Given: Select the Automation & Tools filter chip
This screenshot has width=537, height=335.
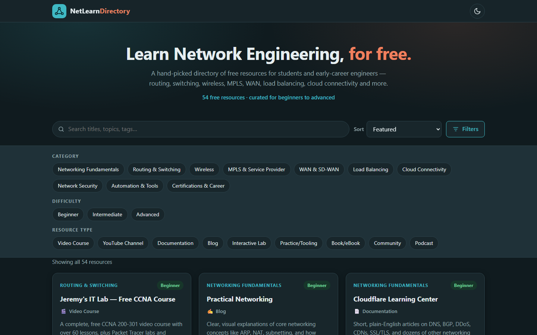Looking at the screenshot, I should pyautogui.click(x=135, y=186).
